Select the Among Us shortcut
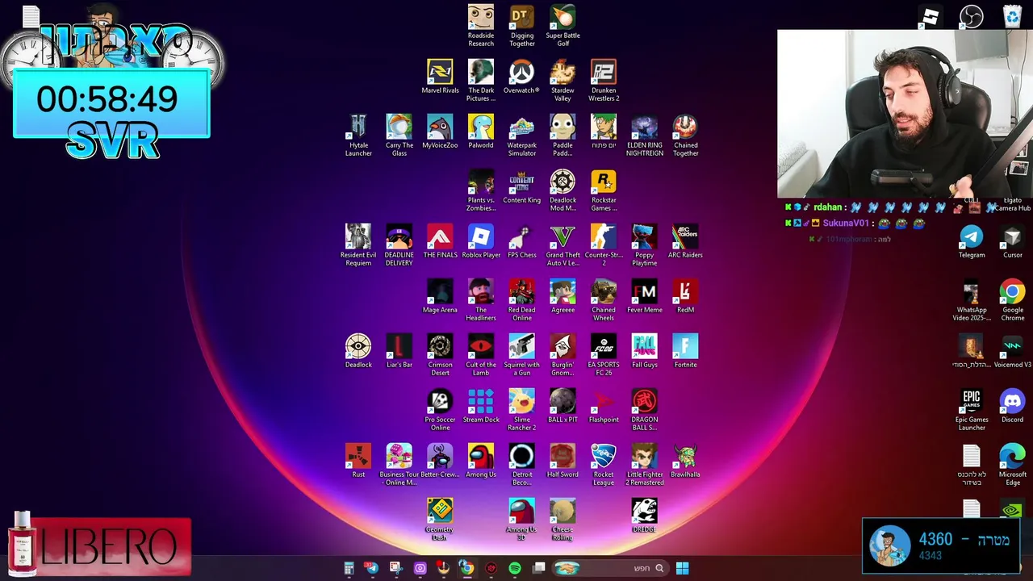The height and width of the screenshot is (581, 1033). coord(481,461)
